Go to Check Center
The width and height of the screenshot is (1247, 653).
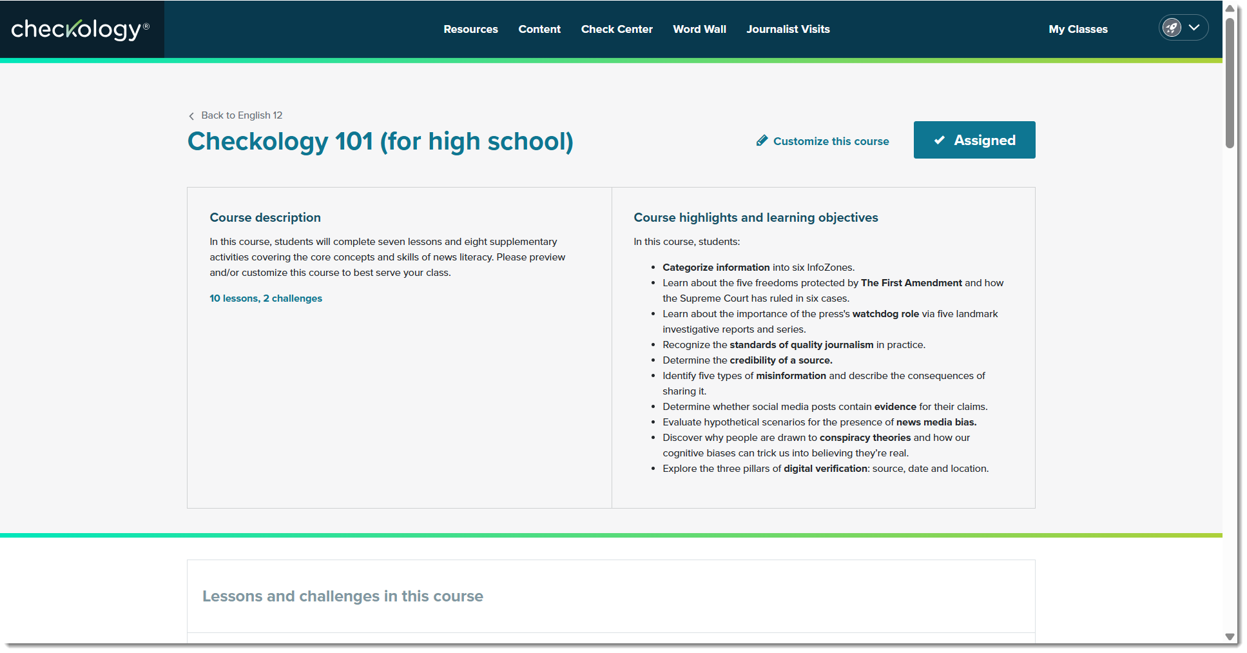[617, 29]
